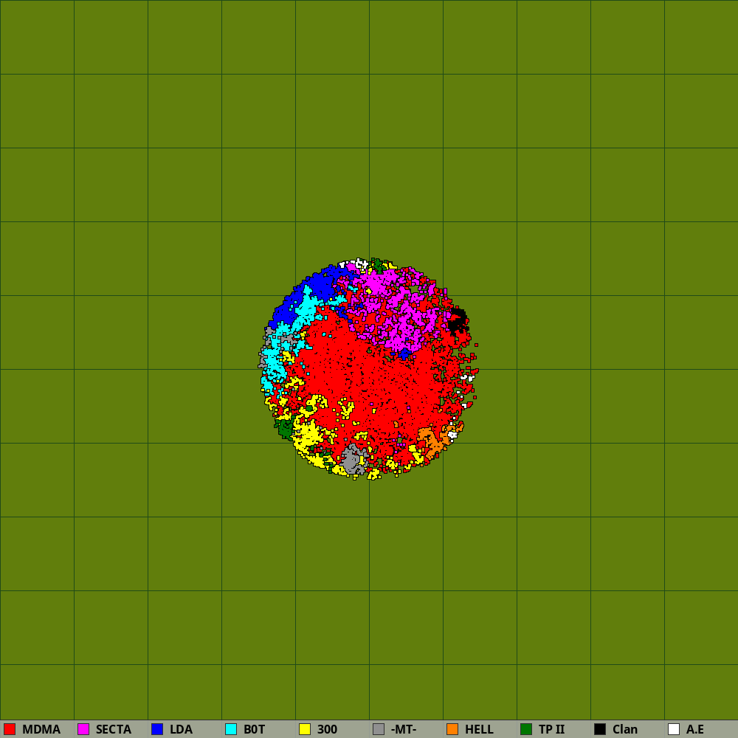The image size is (738, 738).
Task: Click the magenta SECTA color swatch
Action: [x=83, y=729]
